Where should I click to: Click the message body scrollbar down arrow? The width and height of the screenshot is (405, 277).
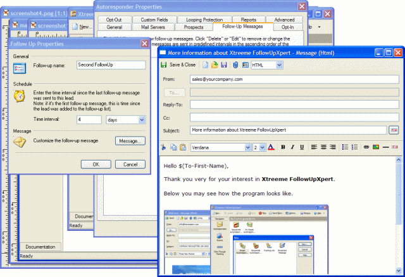398,270
